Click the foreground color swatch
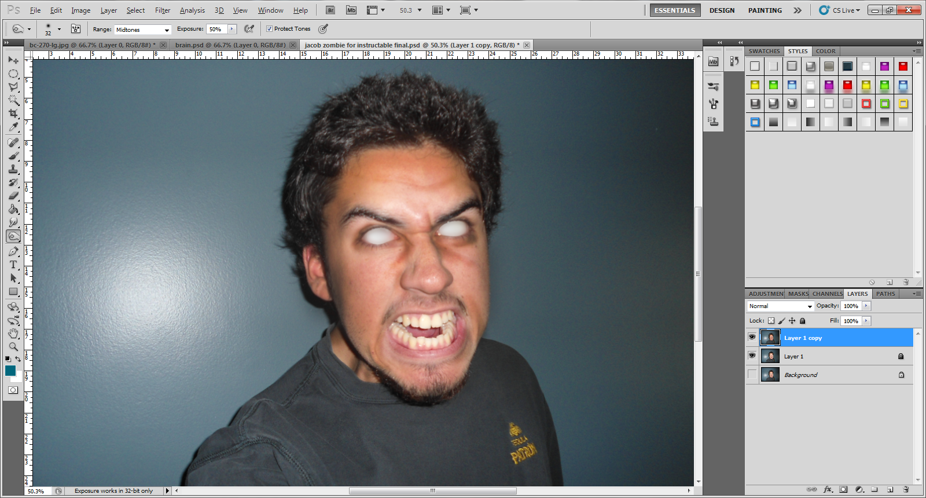 tap(10, 371)
